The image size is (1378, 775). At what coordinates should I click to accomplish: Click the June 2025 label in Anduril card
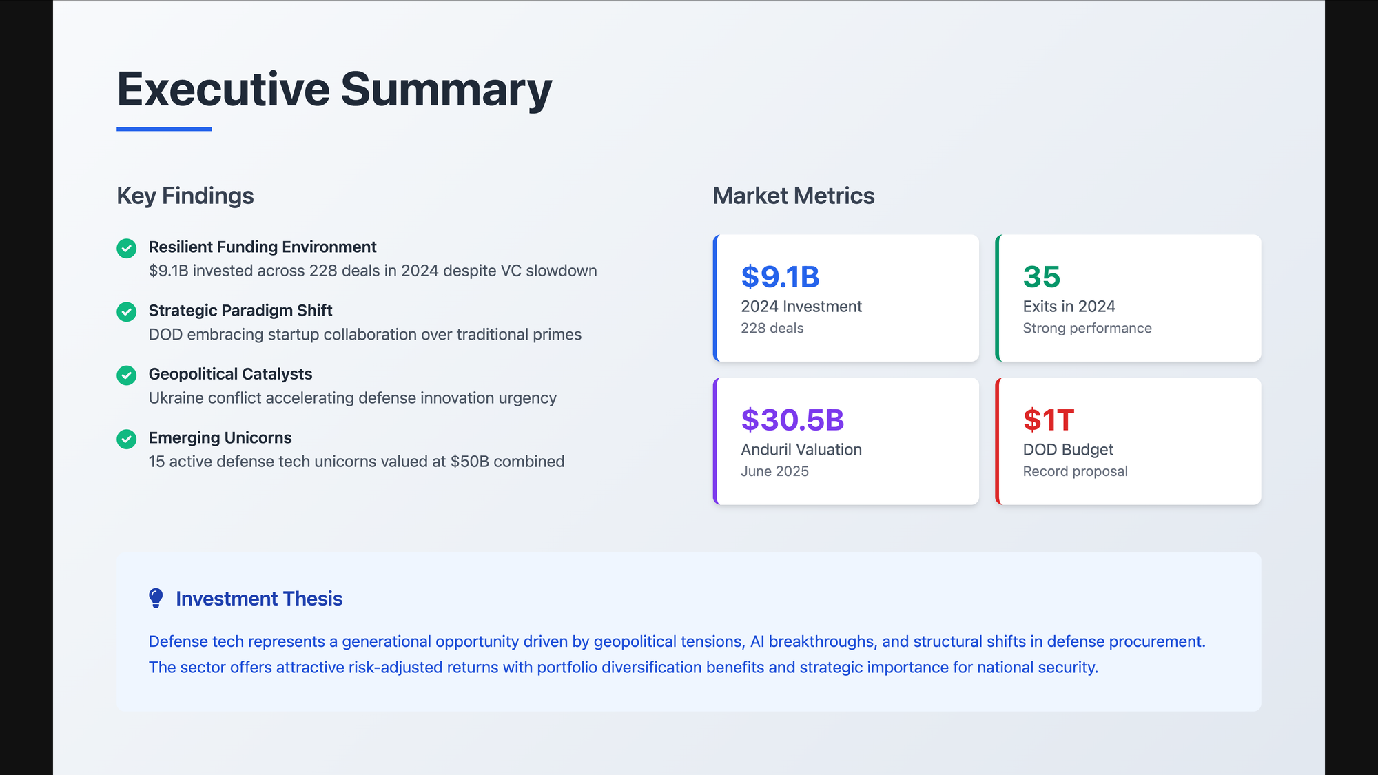coord(774,471)
